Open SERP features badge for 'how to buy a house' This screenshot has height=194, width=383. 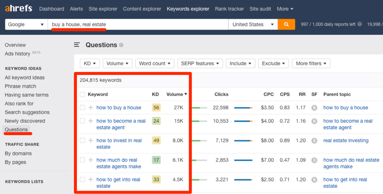(314, 108)
